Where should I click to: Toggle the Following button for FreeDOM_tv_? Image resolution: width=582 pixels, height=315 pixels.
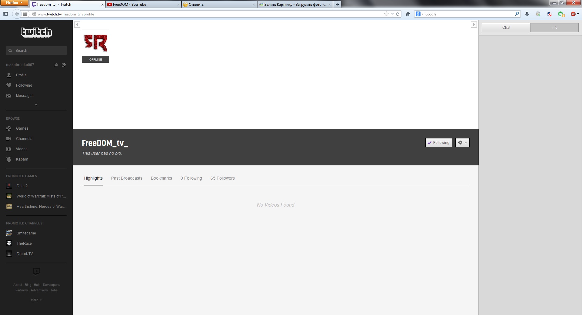pos(439,143)
